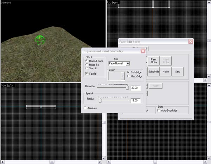Toggle the Spatial checkbox
This screenshot has height=164, width=211.
click(x=87, y=74)
